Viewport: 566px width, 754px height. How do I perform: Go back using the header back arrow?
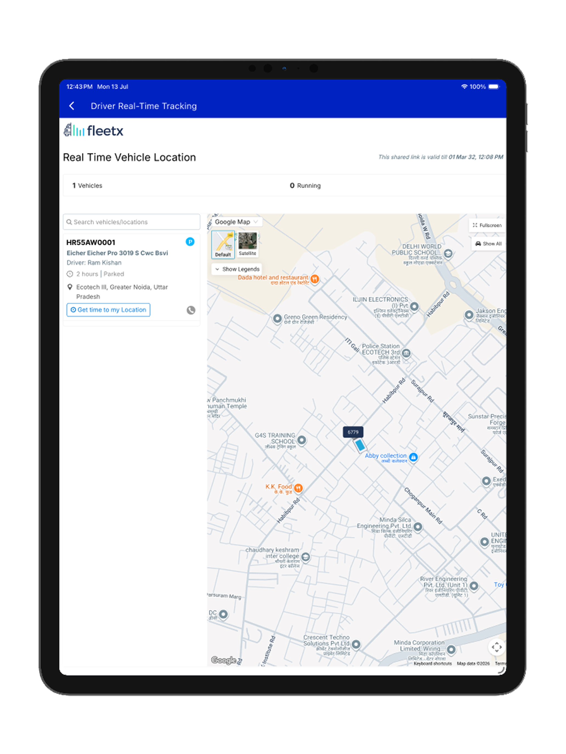pyautogui.click(x=72, y=106)
